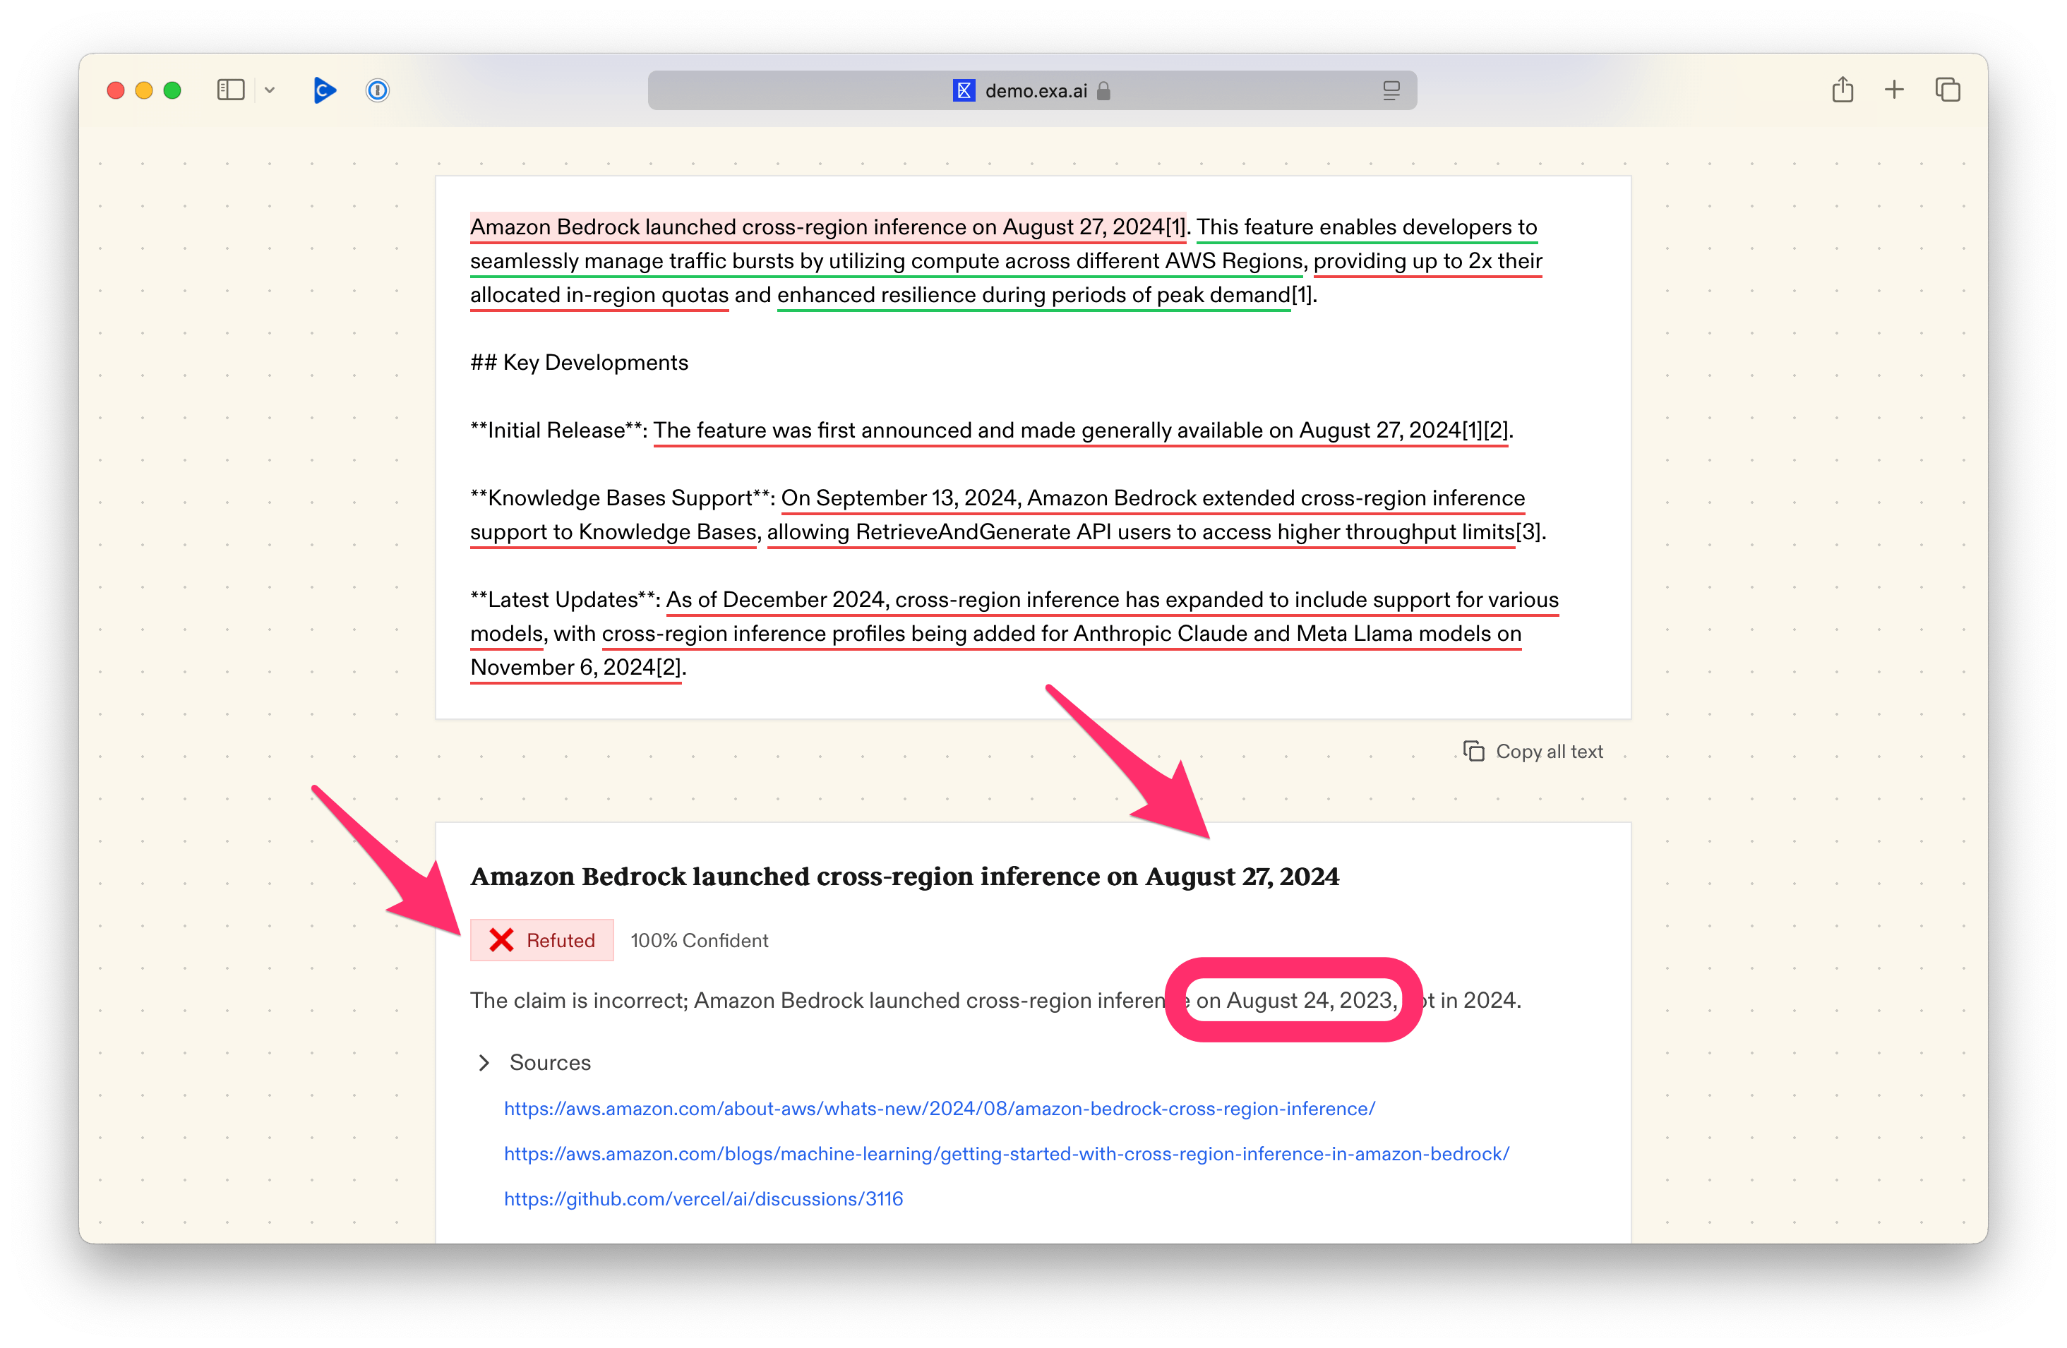Show Reader view from address bar
Screen dimensions: 2067x1348
click(x=1391, y=90)
